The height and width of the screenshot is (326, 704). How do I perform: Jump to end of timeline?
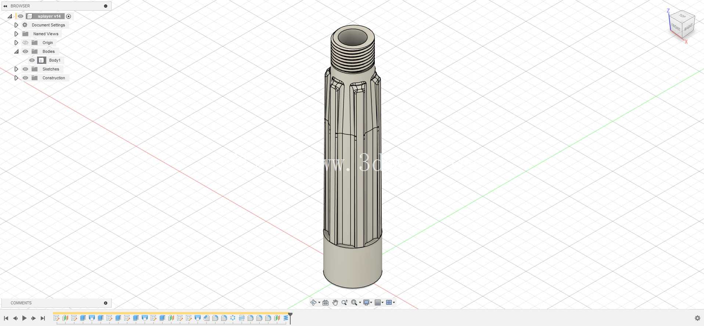tap(43, 318)
